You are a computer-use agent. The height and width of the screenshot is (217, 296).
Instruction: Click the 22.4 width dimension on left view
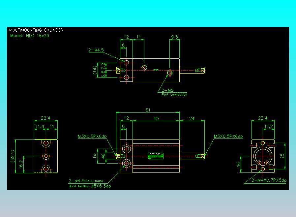pyautogui.click(x=46, y=118)
